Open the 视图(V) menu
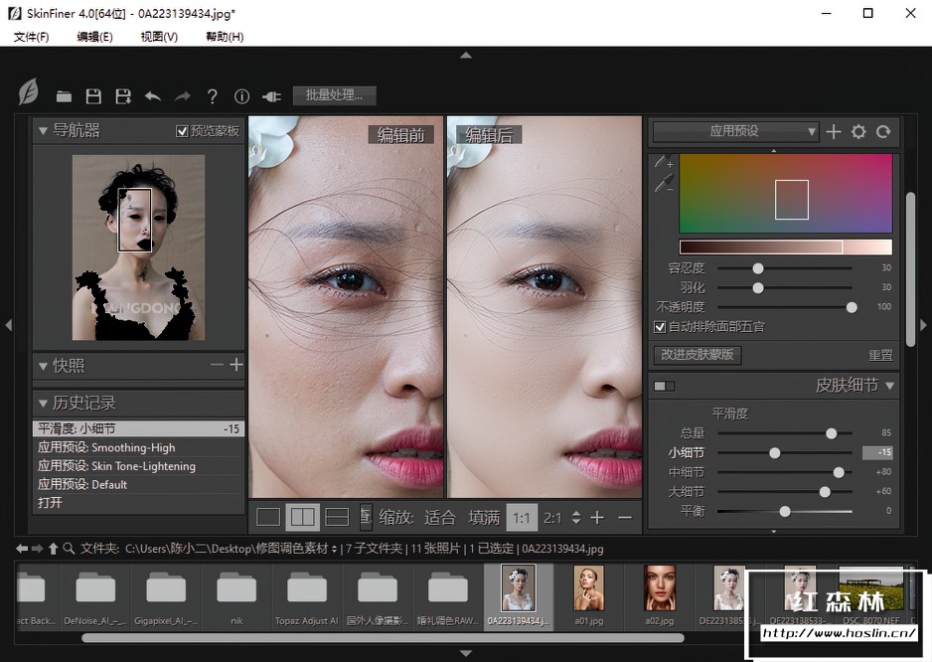932x662 pixels. coord(159,37)
